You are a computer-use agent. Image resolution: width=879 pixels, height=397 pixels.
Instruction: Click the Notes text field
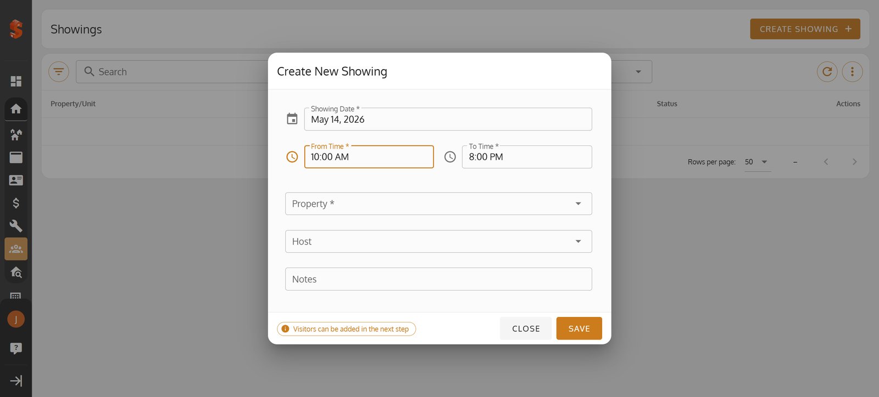(438, 279)
